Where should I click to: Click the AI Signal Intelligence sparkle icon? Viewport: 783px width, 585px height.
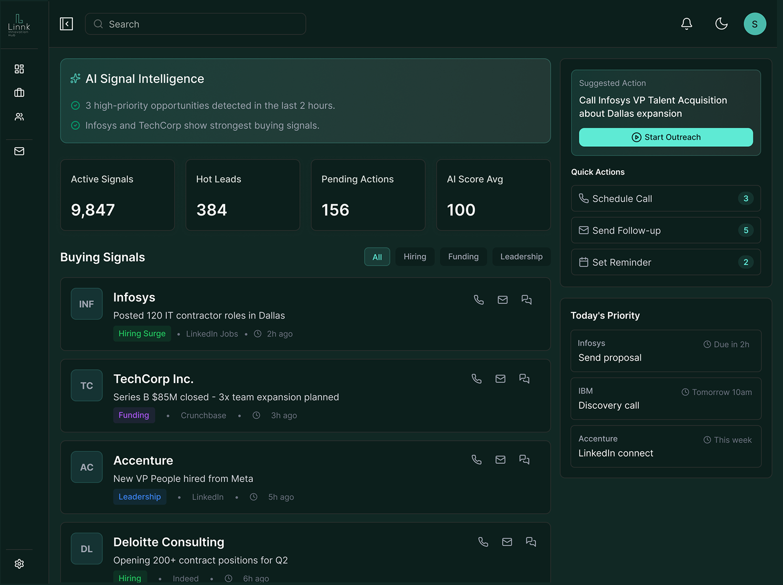coord(76,79)
